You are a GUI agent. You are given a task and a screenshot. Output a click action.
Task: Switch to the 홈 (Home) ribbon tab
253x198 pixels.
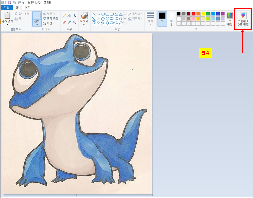tap(17, 7)
